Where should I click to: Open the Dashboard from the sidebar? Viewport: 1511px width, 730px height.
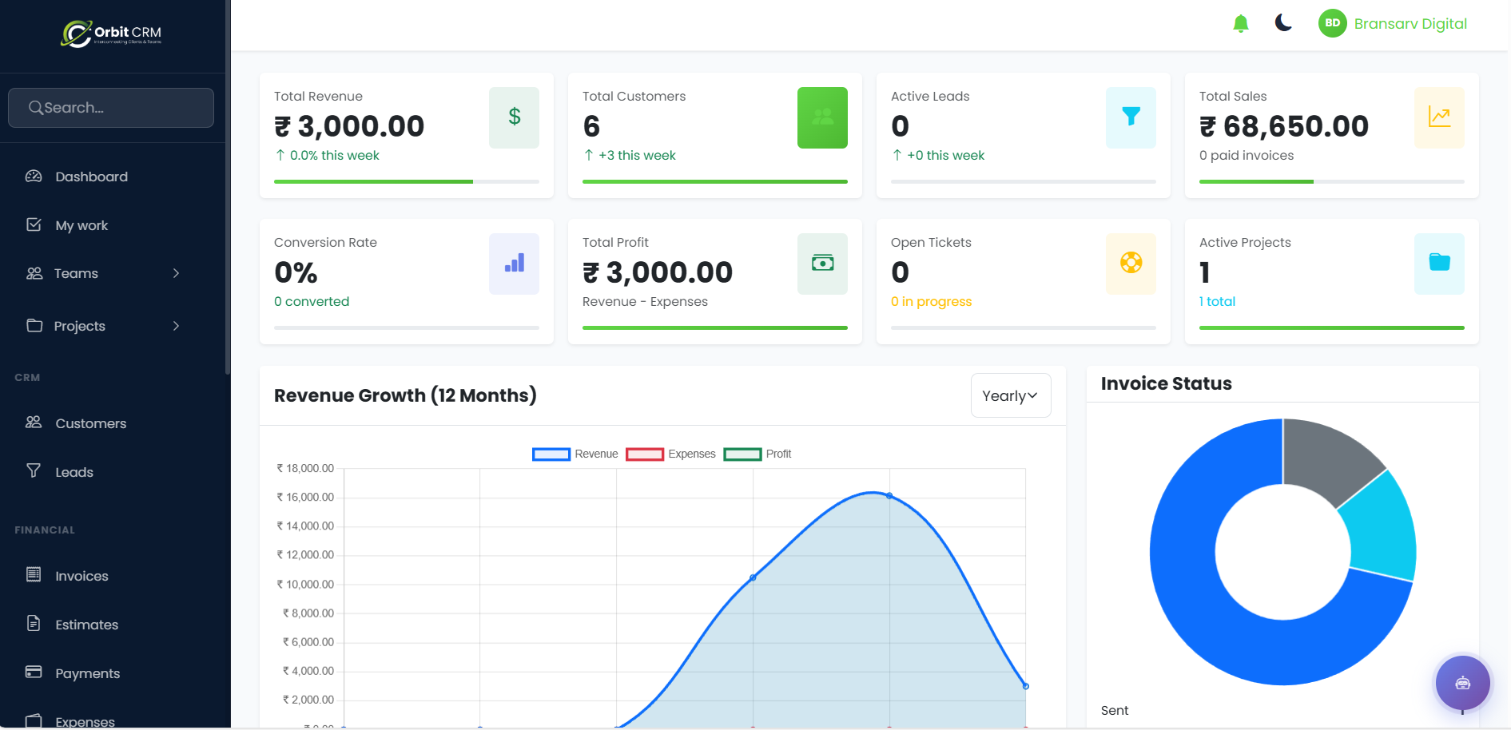pyautogui.click(x=90, y=177)
